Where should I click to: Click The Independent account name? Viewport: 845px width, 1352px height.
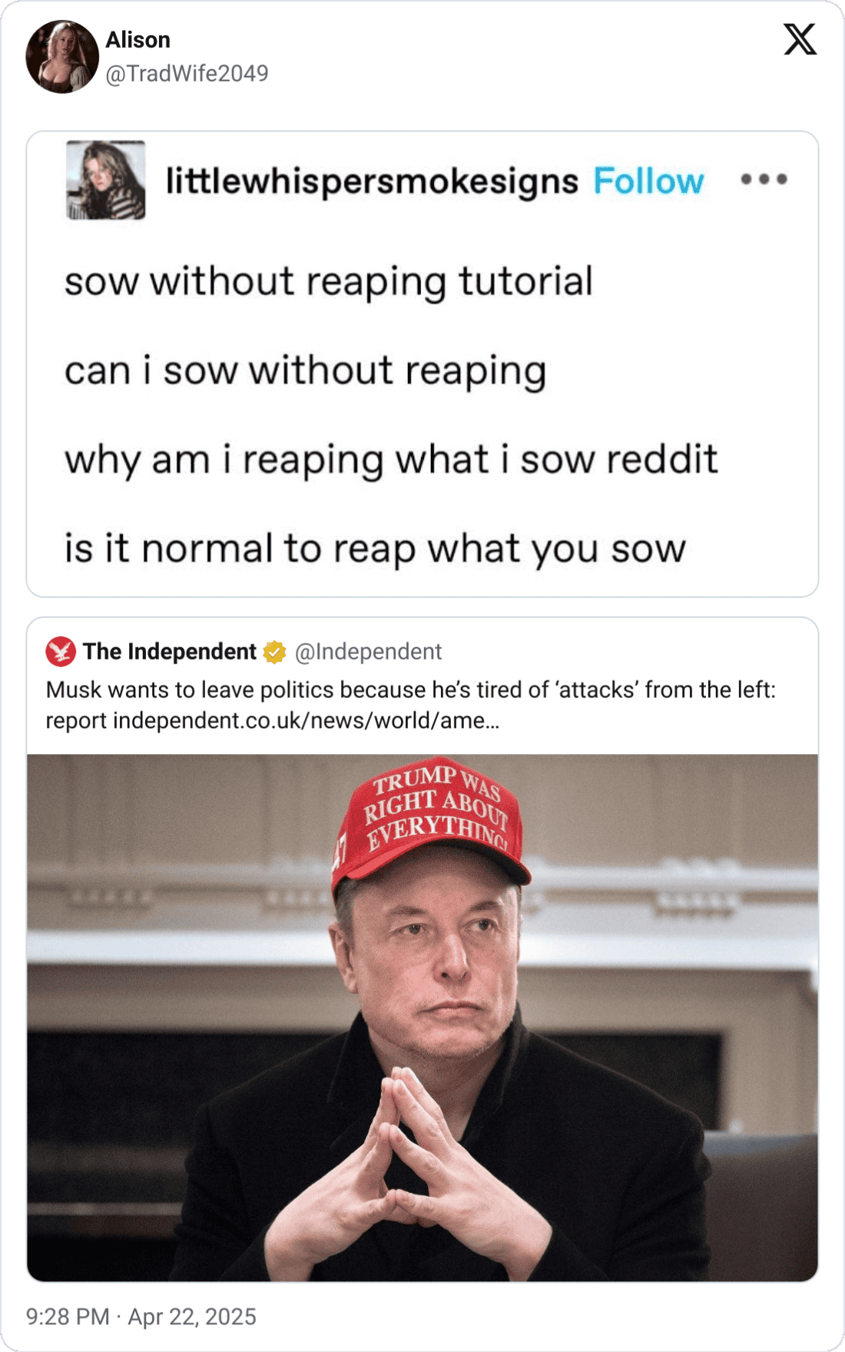(x=169, y=652)
